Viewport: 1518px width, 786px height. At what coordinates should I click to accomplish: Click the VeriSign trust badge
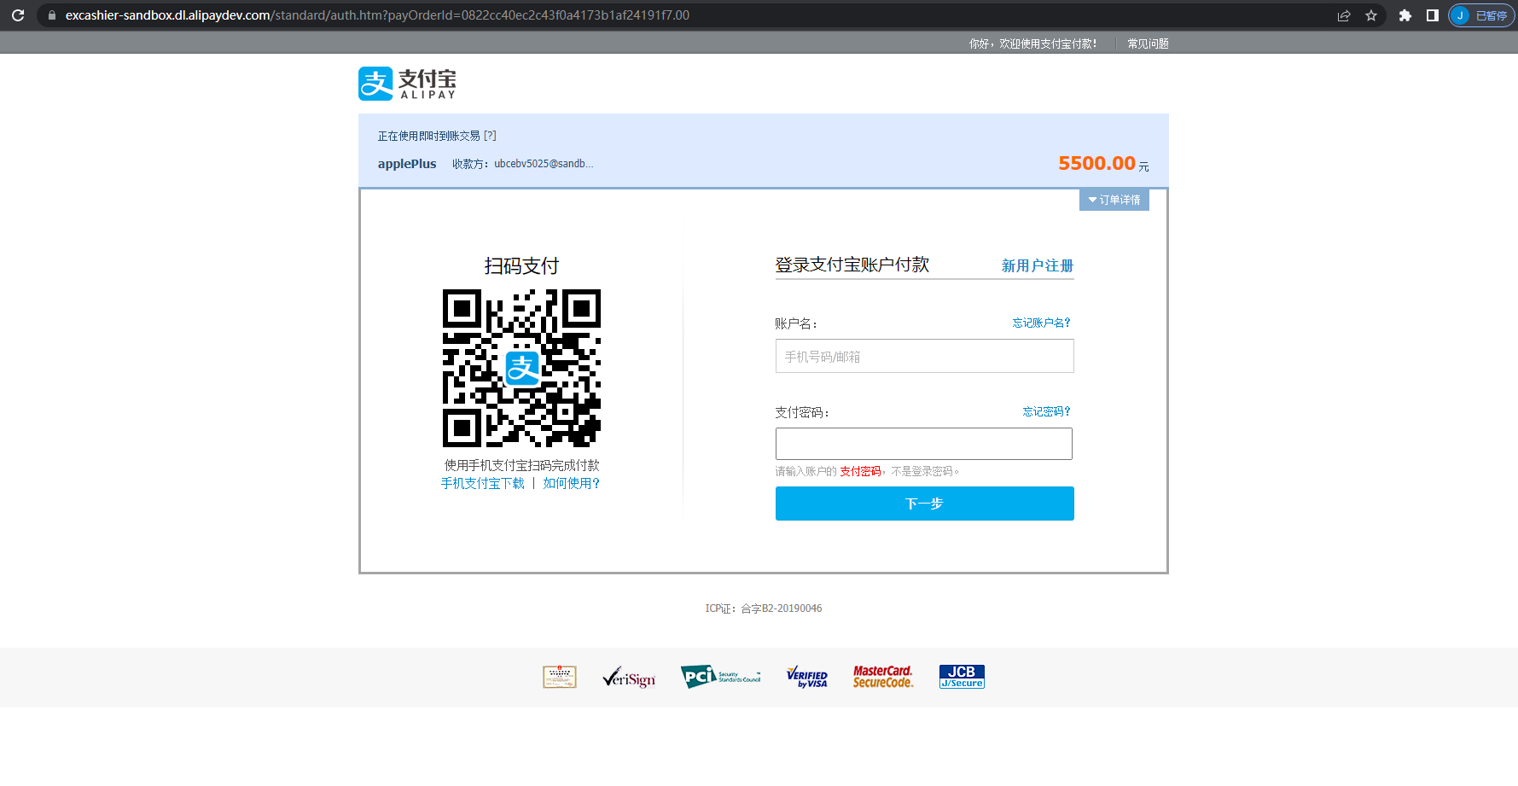[x=629, y=678]
